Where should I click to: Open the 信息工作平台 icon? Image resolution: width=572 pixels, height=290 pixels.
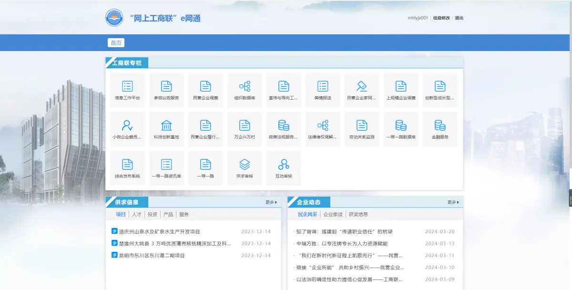(127, 86)
